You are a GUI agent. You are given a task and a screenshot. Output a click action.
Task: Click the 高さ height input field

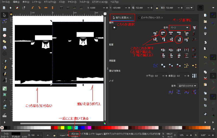point(171,8)
